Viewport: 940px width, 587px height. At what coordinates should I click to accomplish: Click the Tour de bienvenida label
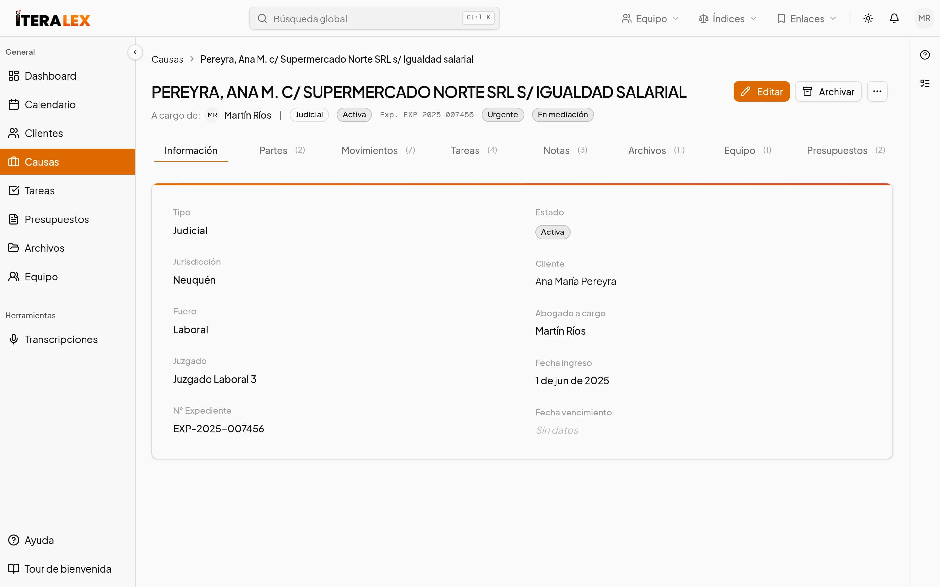coord(68,569)
